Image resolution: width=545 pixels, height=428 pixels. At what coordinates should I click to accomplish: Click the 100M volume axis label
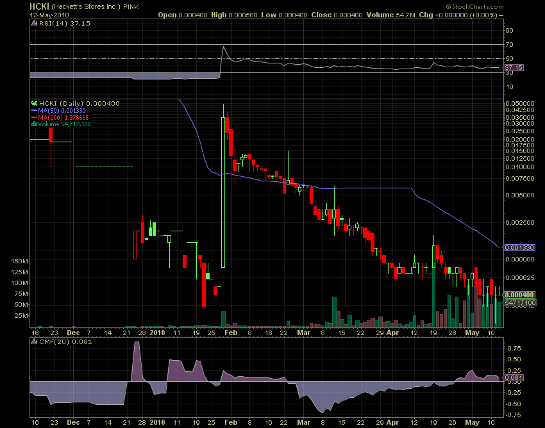click(20, 283)
